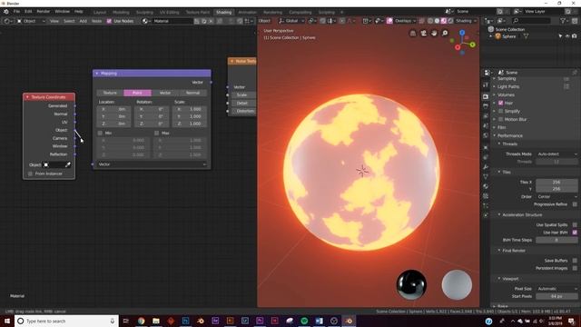This screenshot has height=327, width=581.
Task: Select solid viewport shading icon
Action: point(438,21)
